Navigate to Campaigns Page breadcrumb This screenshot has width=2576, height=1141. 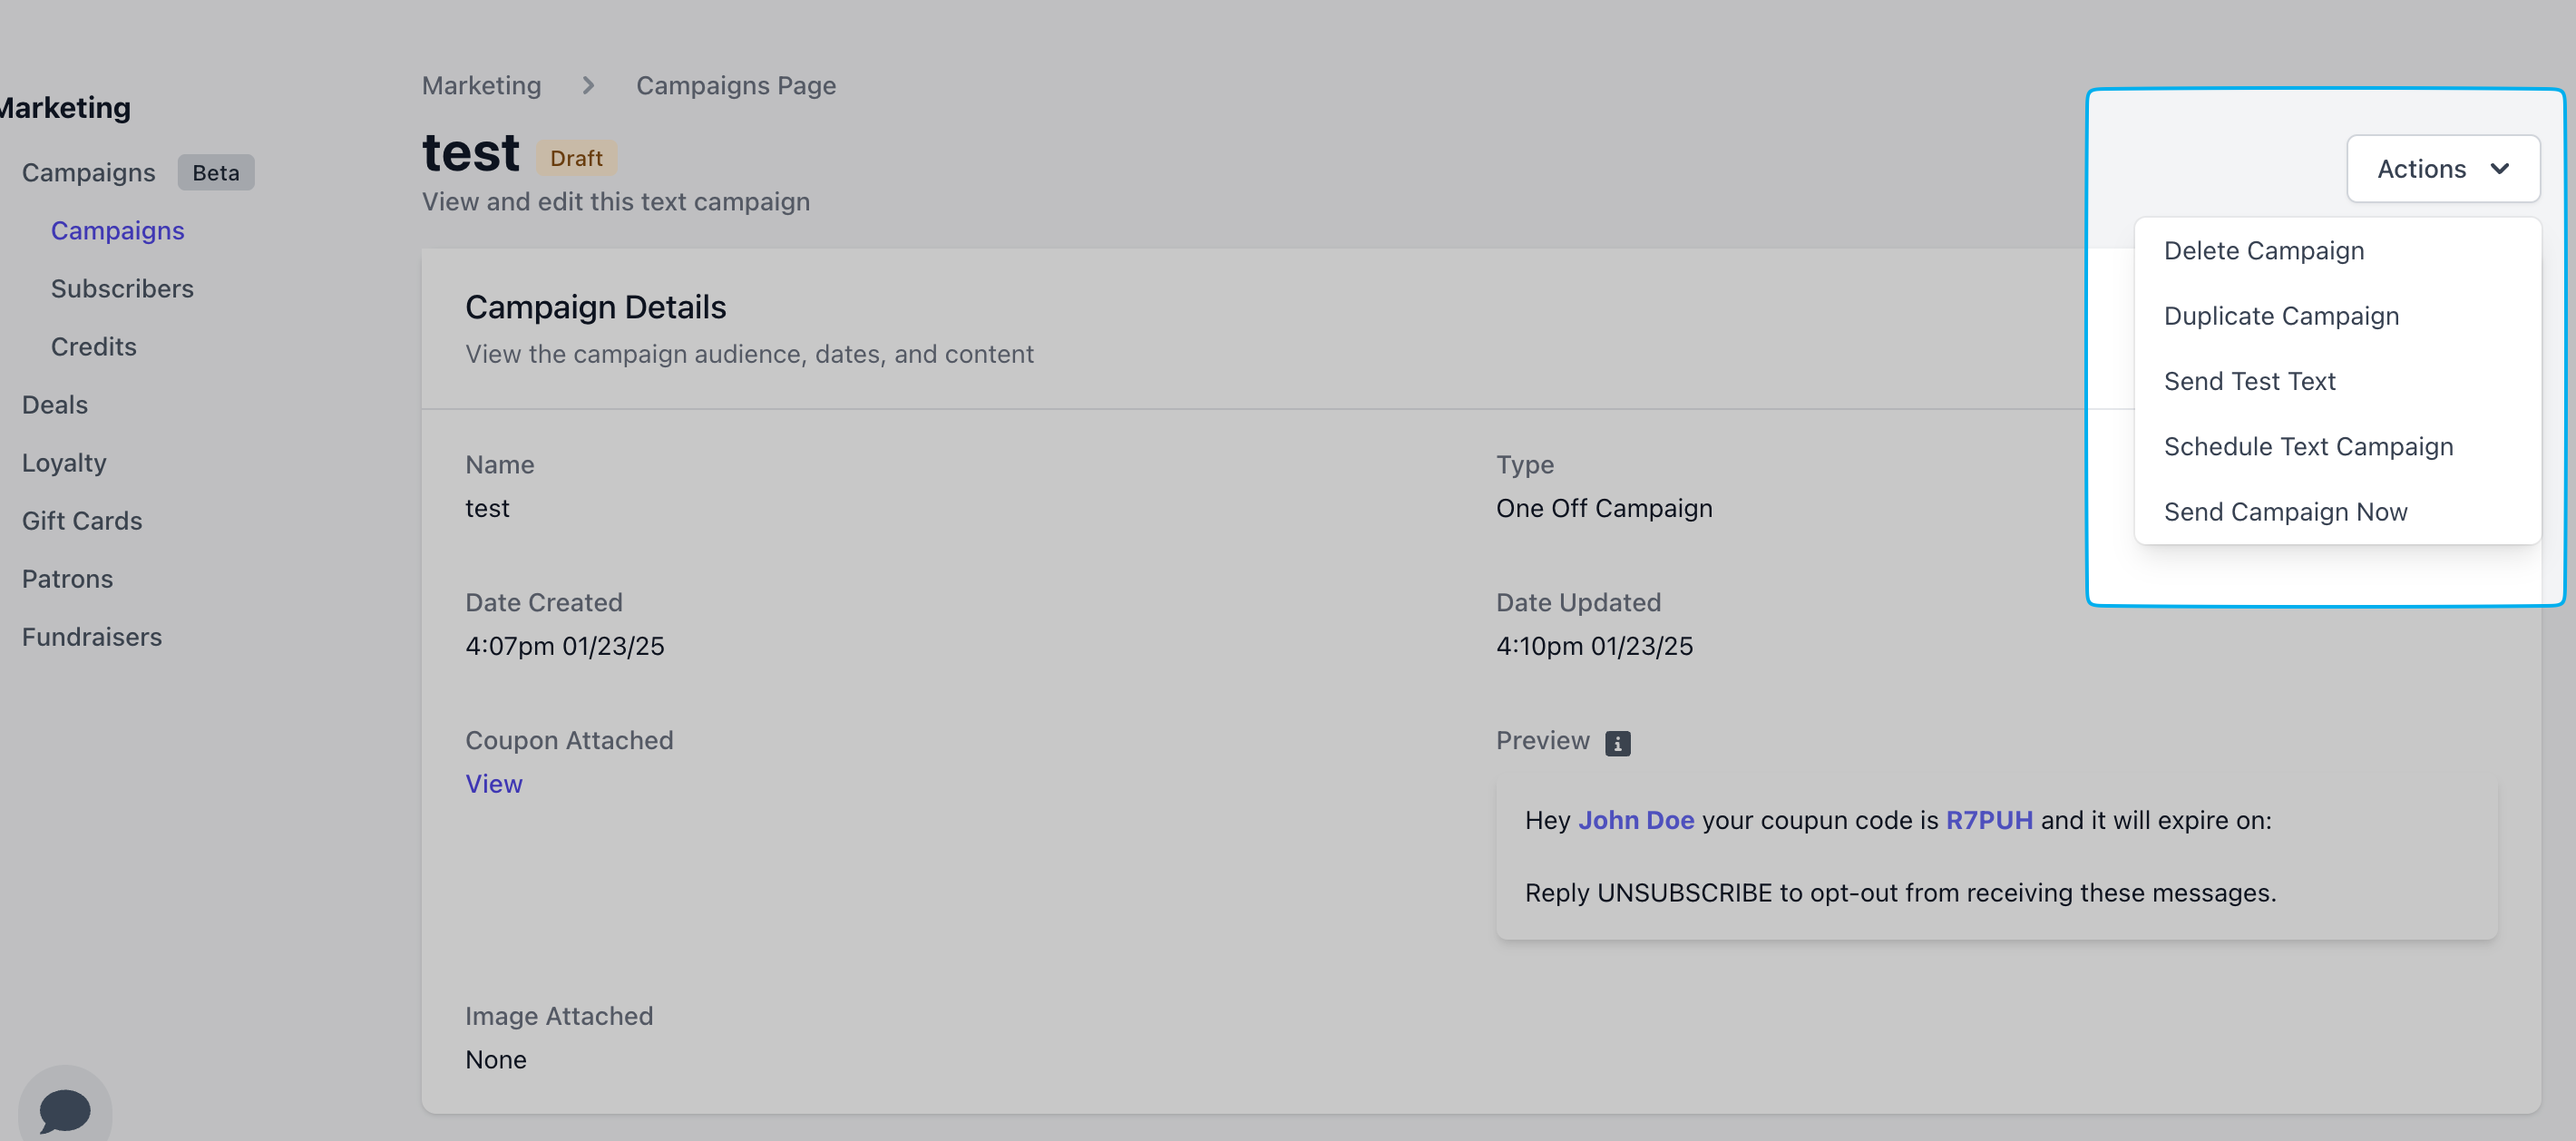point(735,86)
